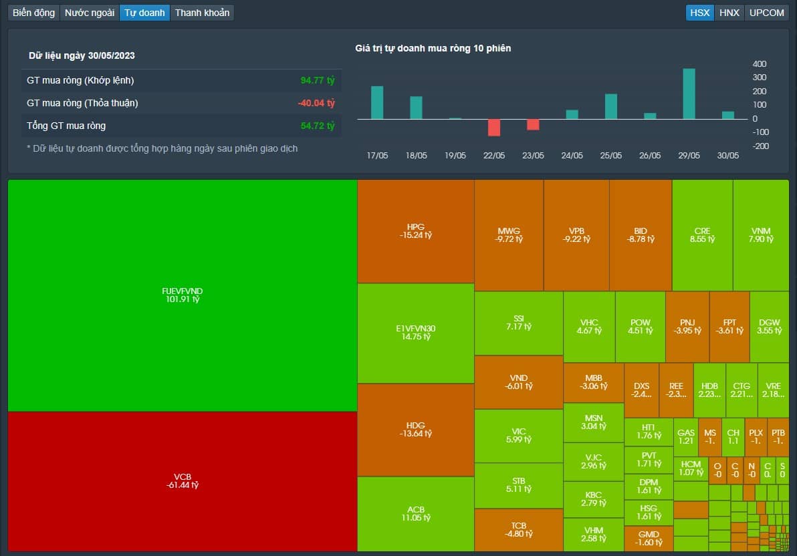Switch to the HNX exchange
797x556 pixels.
click(x=729, y=13)
